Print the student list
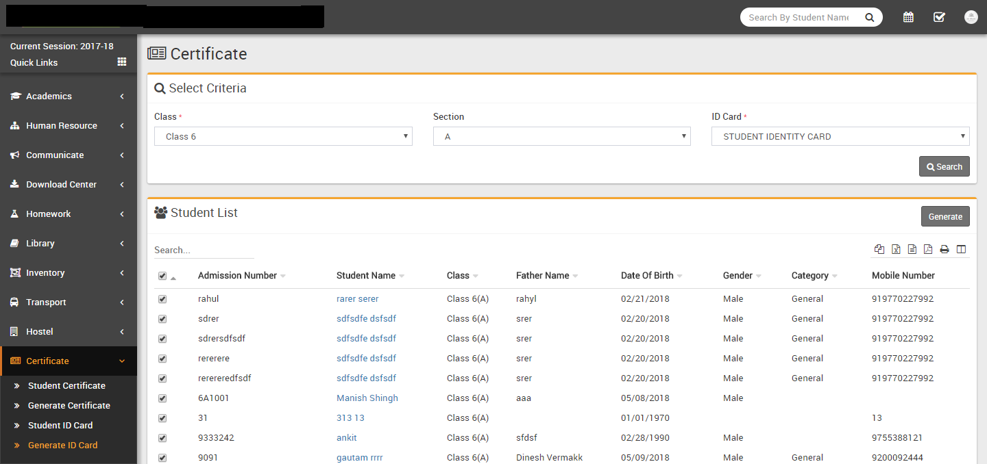This screenshot has width=987, height=464. (x=945, y=249)
